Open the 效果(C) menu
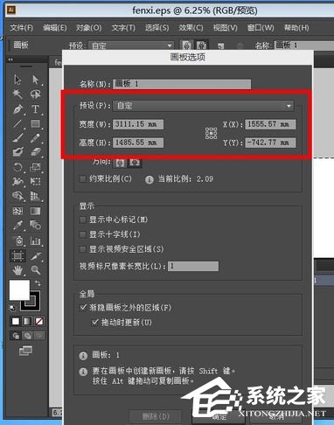The image size is (334, 425). pos(191,28)
